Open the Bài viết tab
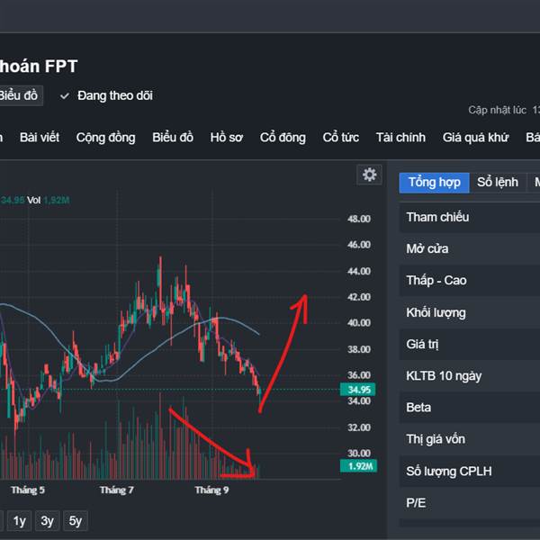Screen dimensions: 540x540 [40, 138]
